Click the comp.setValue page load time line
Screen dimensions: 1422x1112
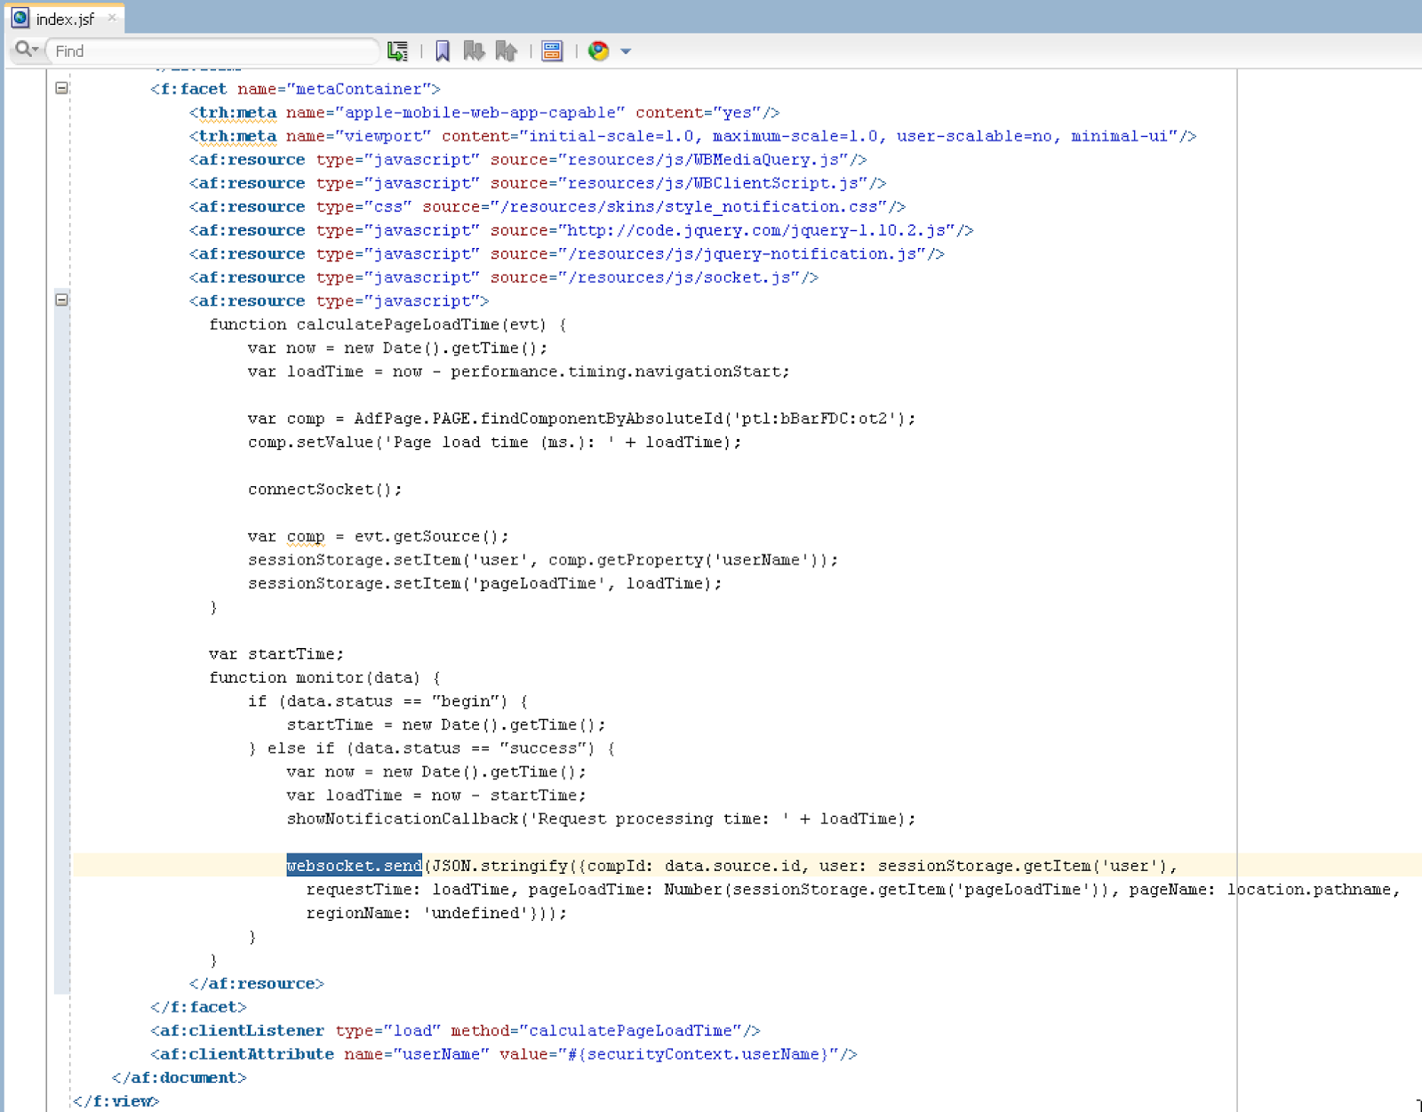[494, 442]
